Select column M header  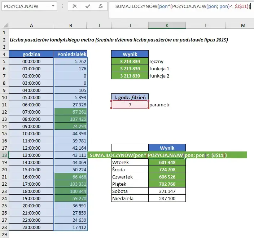pyautogui.click(x=242, y=25)
